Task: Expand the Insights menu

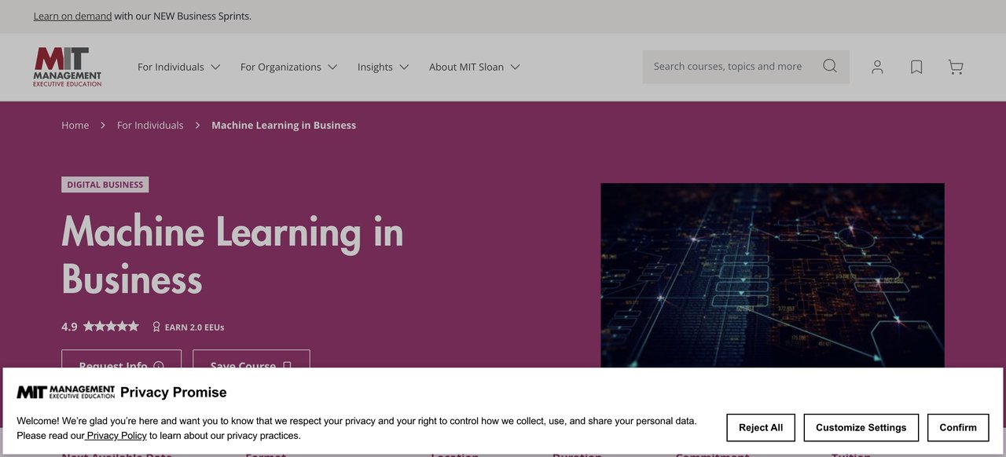Action: [383, 67]
